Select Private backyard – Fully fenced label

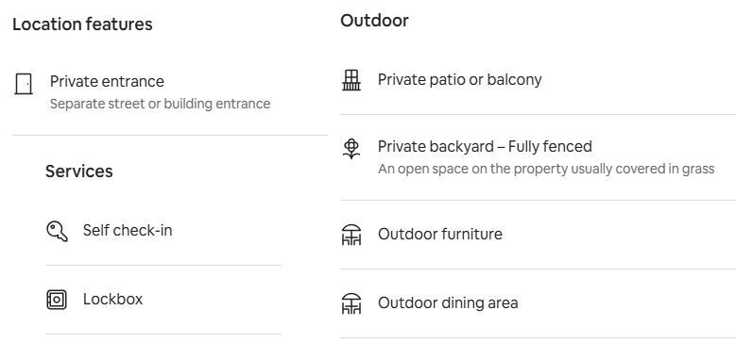(485, 146)
